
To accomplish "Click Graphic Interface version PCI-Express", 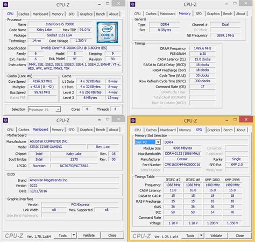I will point(80,204).
